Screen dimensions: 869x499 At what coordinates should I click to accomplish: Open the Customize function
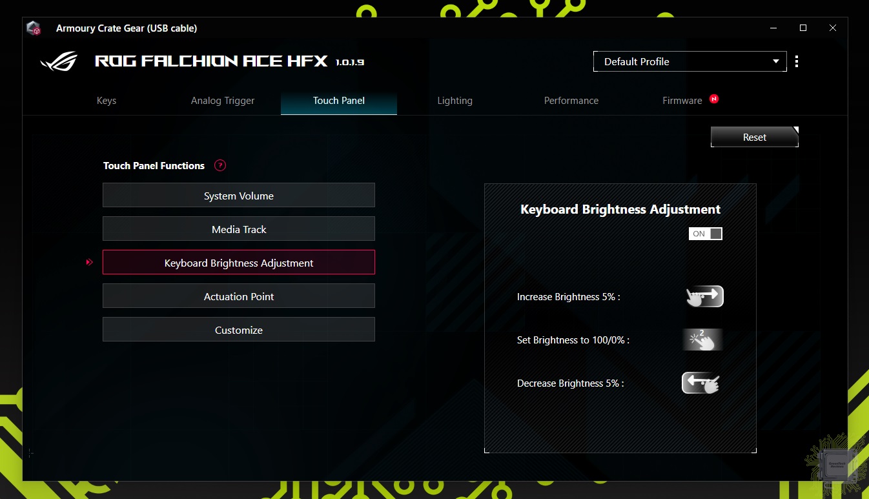(239, 330)
